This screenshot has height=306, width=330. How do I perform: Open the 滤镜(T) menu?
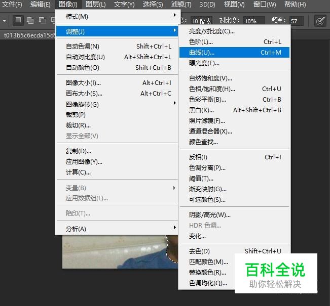[181, 4]
